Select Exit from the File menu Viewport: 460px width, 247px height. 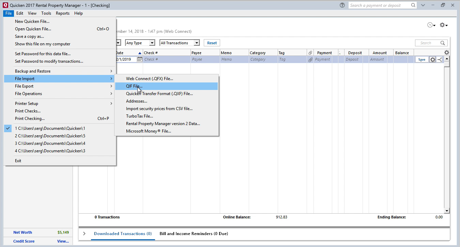[x=60, y=161]
